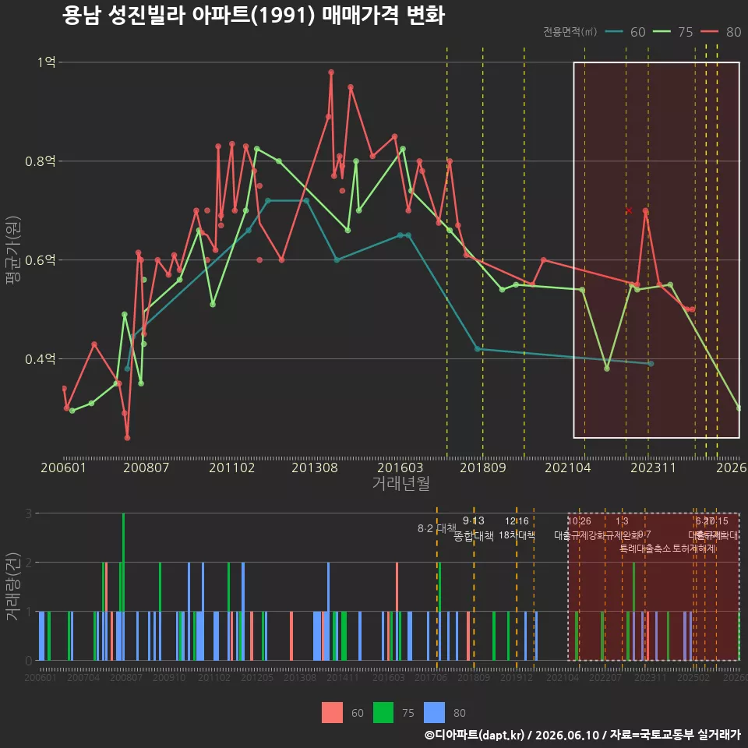Click the 10·26 policy marker label
Screen dimensions: 748x748
[x=580, y=521]
